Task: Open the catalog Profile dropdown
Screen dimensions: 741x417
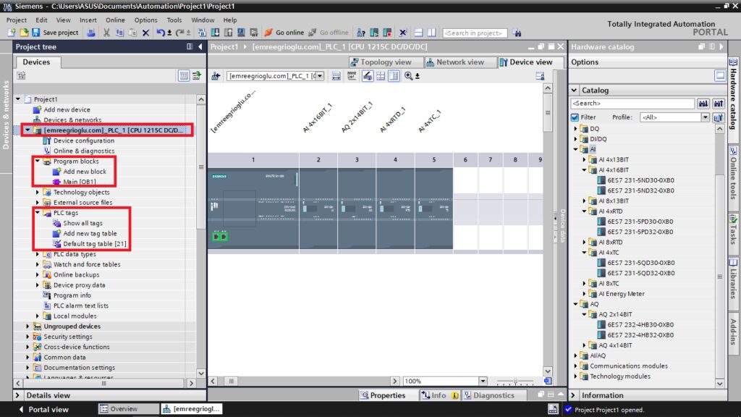Action: click(x=705, y=117)
